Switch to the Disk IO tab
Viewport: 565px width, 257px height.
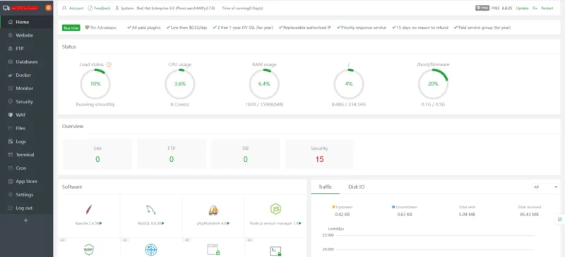[x=357, y=187]
